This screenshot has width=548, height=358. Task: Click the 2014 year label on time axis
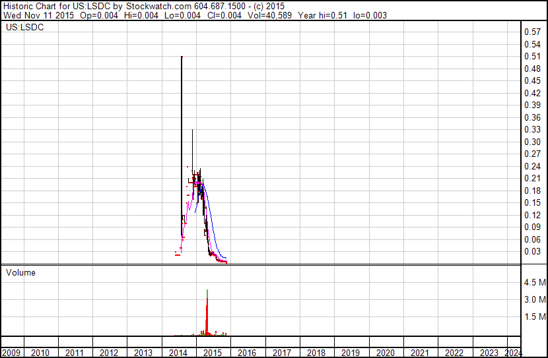tap(178, 353)
